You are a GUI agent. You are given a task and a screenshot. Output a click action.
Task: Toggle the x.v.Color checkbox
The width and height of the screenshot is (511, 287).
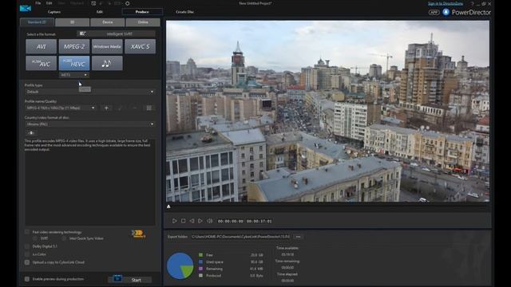27,254
